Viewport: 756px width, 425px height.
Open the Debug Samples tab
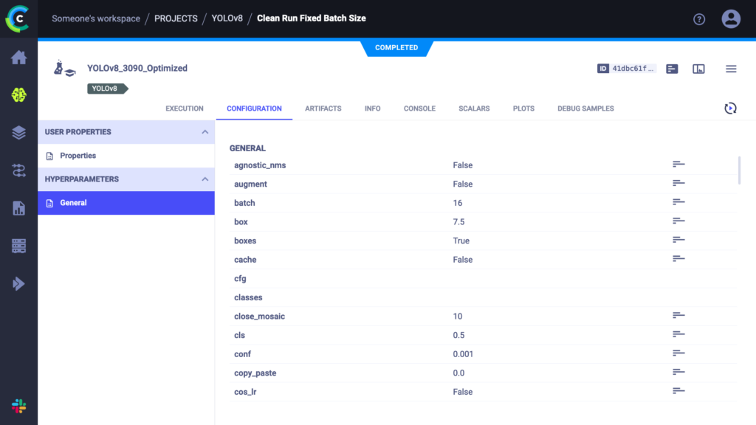coord(585,108)
